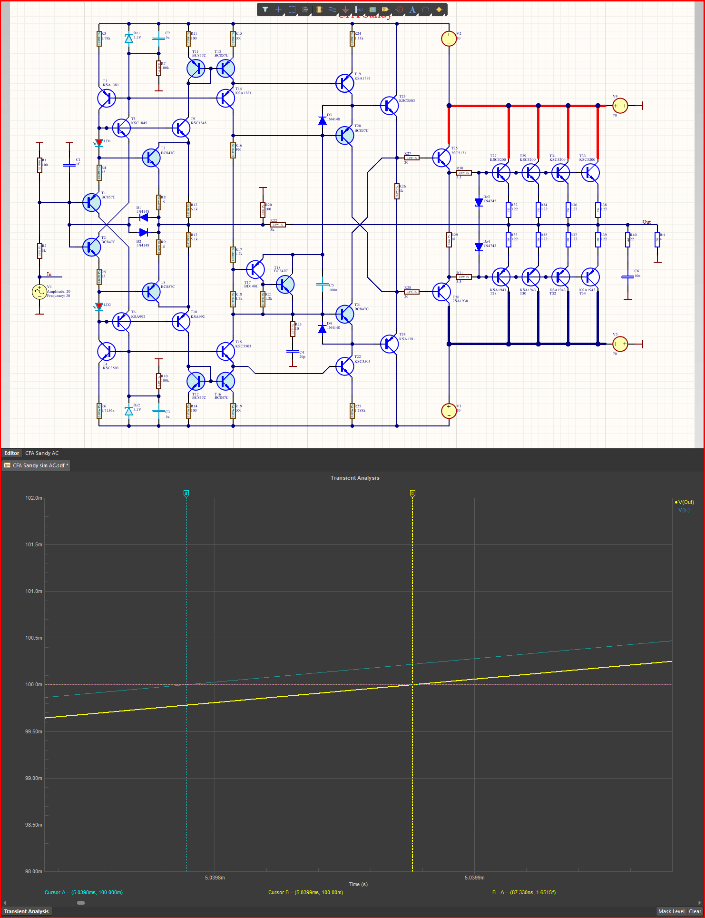Open the align objects tool

pos(305,10)
